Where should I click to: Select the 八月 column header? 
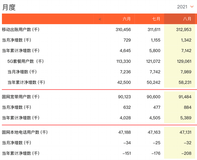[x=187, y=19]
